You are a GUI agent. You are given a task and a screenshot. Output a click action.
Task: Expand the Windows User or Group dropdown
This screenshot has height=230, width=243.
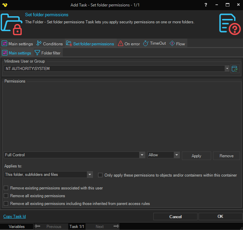227,69
